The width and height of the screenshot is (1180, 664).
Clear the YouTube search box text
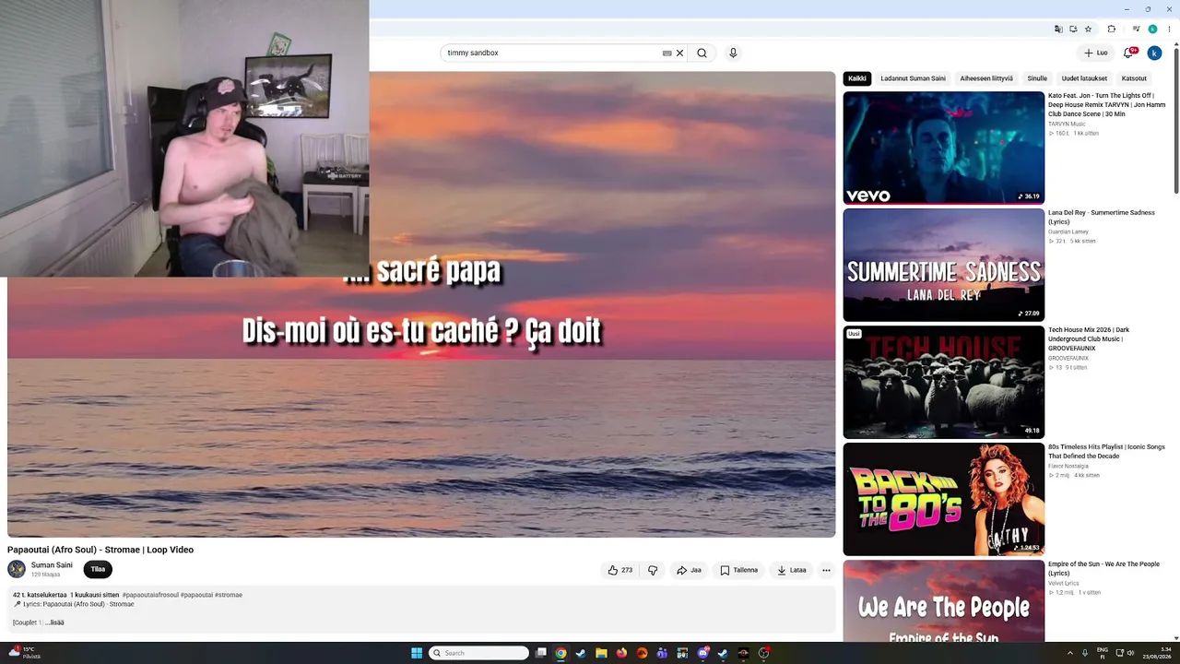coord(680,53)
